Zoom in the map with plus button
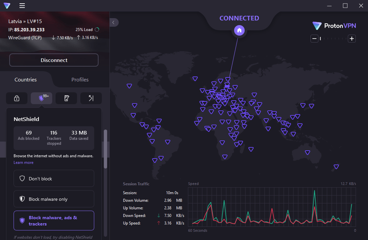Viewport: 368px width, 240px height. (x=351, y=39)
